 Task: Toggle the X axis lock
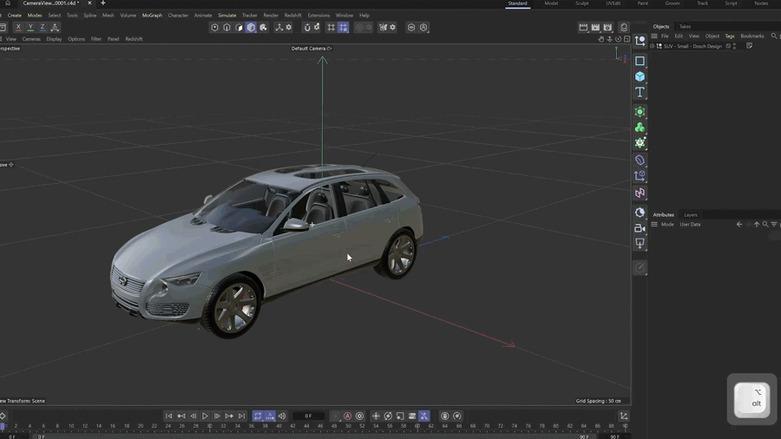(x=18, y=28)
